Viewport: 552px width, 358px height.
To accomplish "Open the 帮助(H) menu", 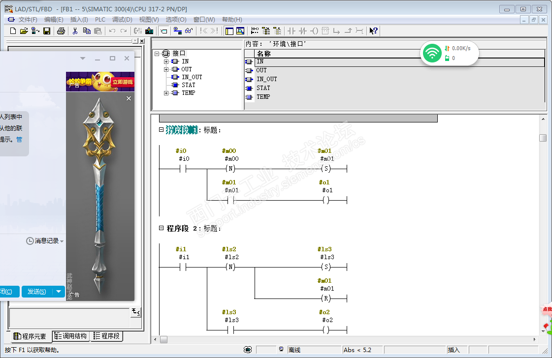I will coord(232,20).
